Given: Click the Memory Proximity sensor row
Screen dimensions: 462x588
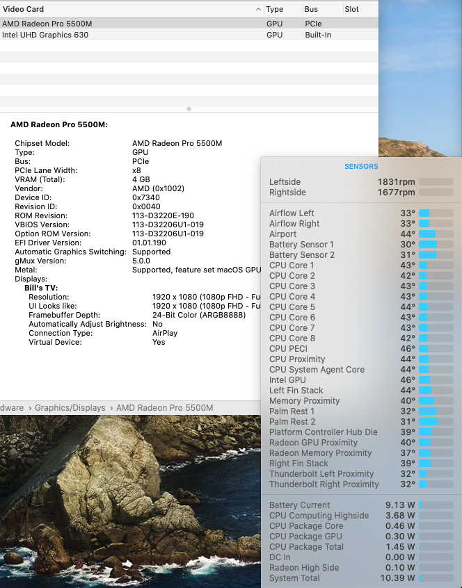Looking at the screenshot, I should (361, 401).
